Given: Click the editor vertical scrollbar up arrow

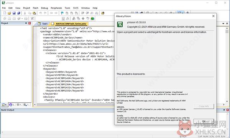Looking at the screenshot, I should click(x=227, y=28).
